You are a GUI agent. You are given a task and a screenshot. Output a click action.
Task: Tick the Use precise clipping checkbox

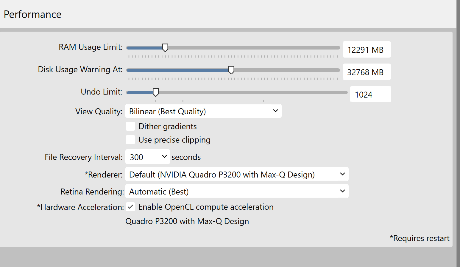[130, 140]
